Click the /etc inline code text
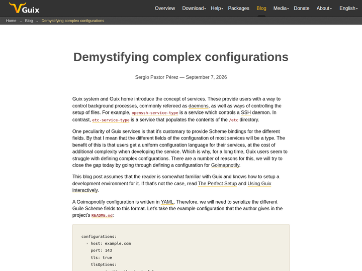This screenshot has width=362, height=271. click(233, 120)
